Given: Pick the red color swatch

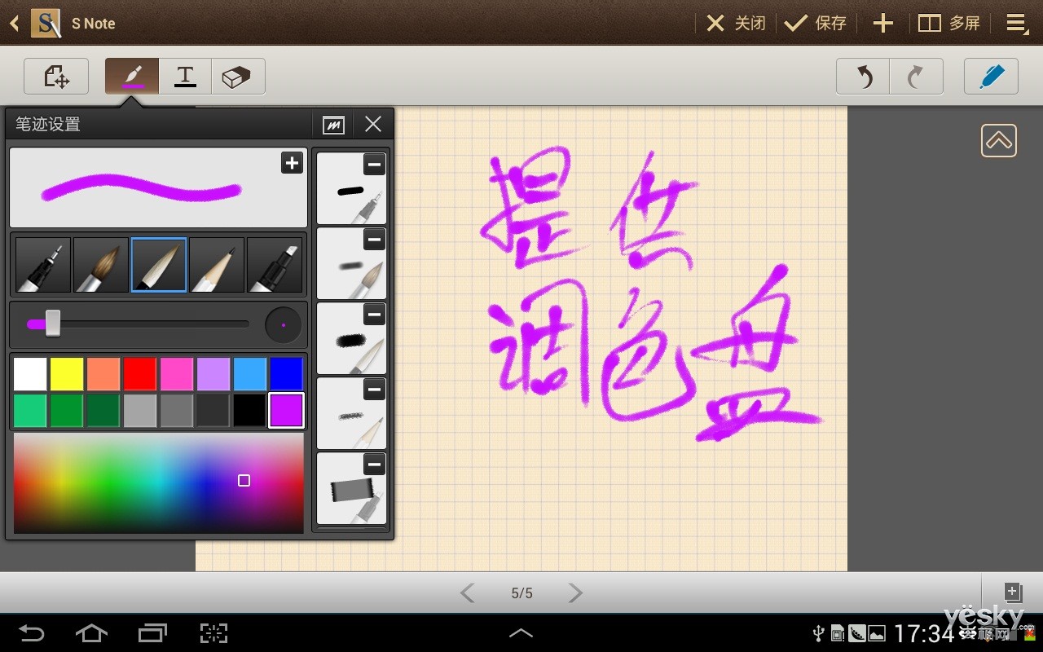Looking at the screenshot, I should 140,374.
